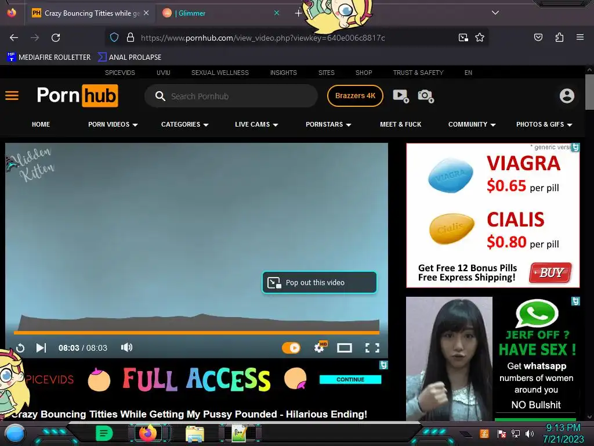Bookmark this page with the star
The width and height of the screenshot is (594, 446).
480,38
